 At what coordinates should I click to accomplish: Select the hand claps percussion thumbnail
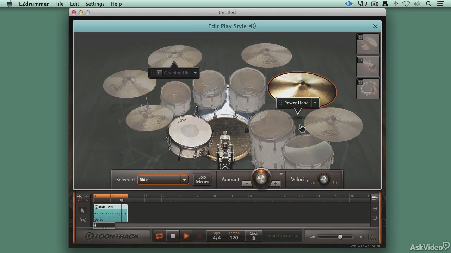click(368, 44)
